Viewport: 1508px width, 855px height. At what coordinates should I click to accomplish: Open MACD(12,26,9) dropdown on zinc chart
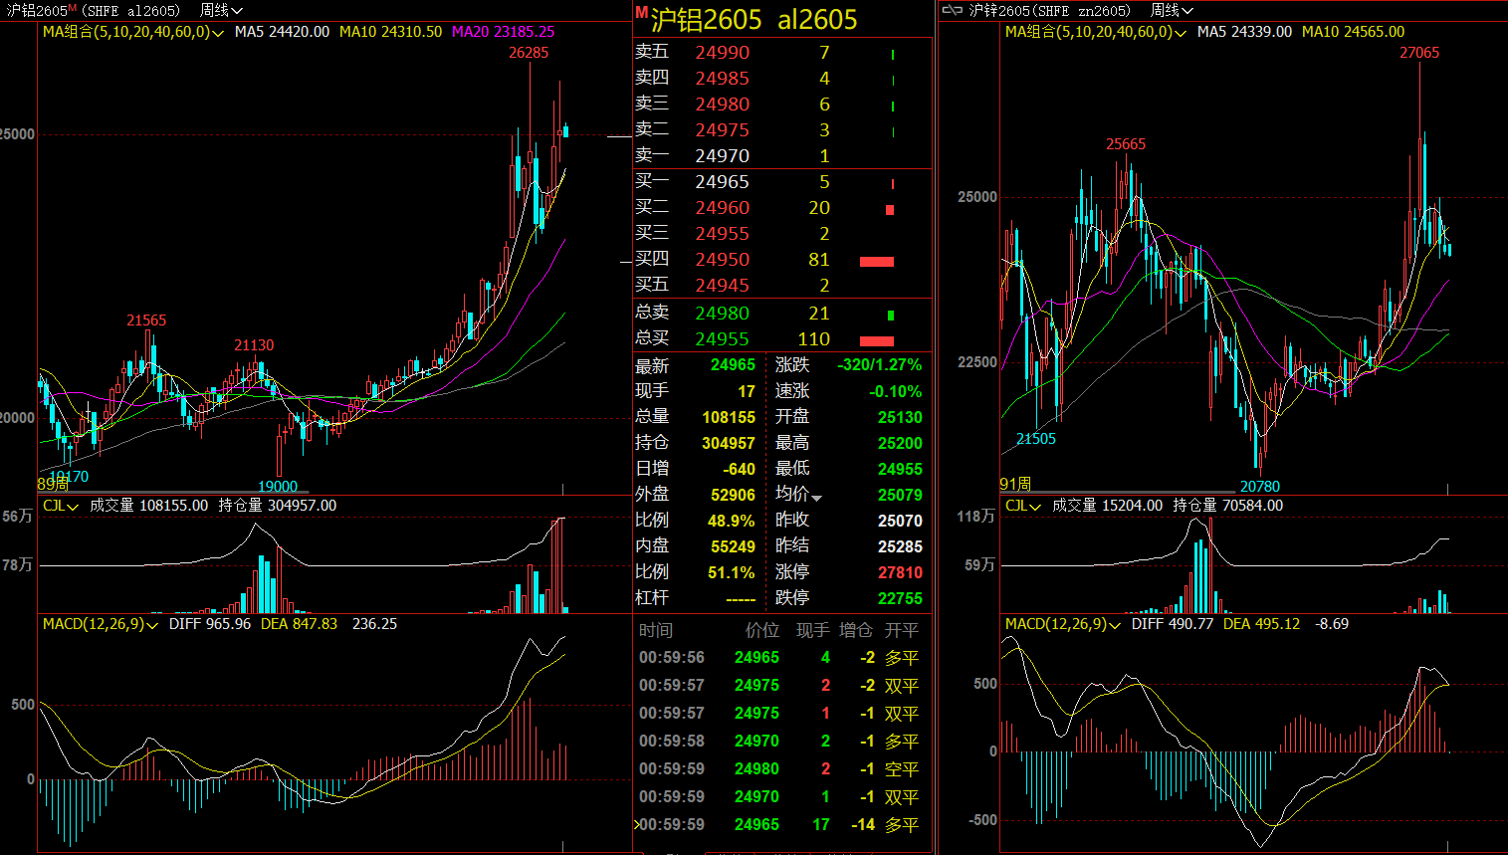point(1114,625)
